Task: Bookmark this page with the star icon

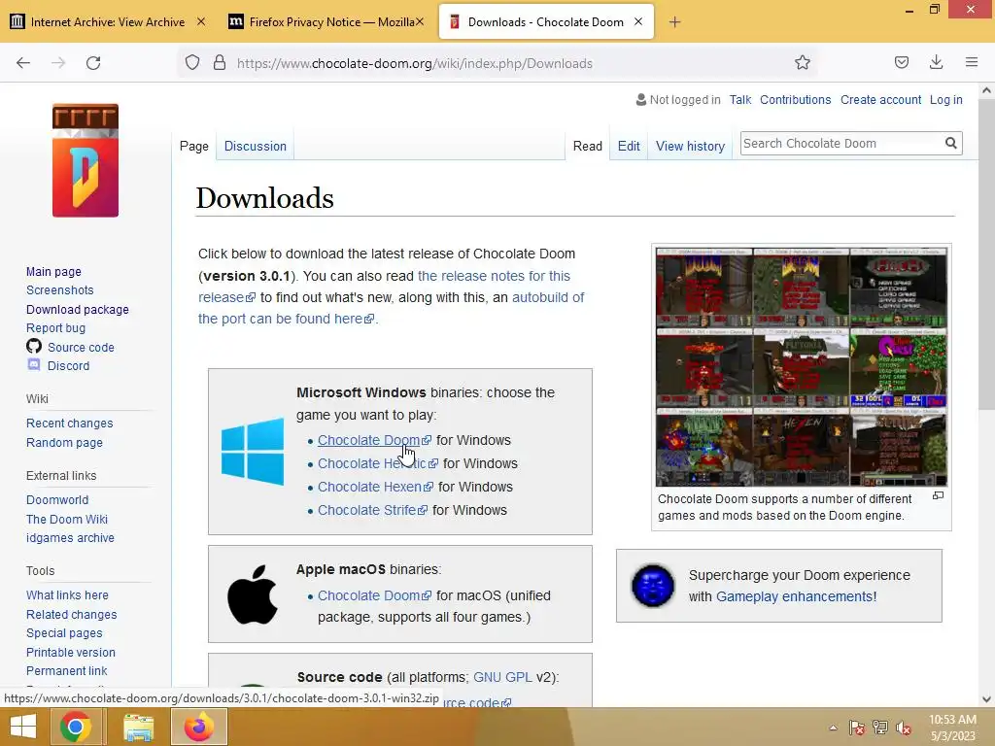Action: tap(802, 62)
